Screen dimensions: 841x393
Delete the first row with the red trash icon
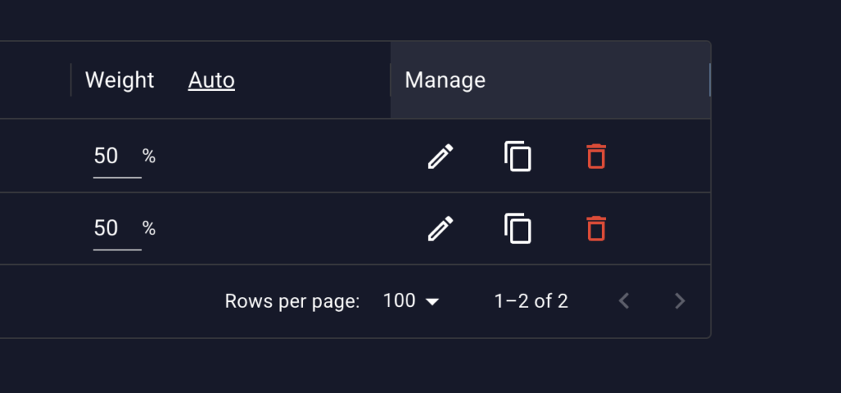click(596, 156)
